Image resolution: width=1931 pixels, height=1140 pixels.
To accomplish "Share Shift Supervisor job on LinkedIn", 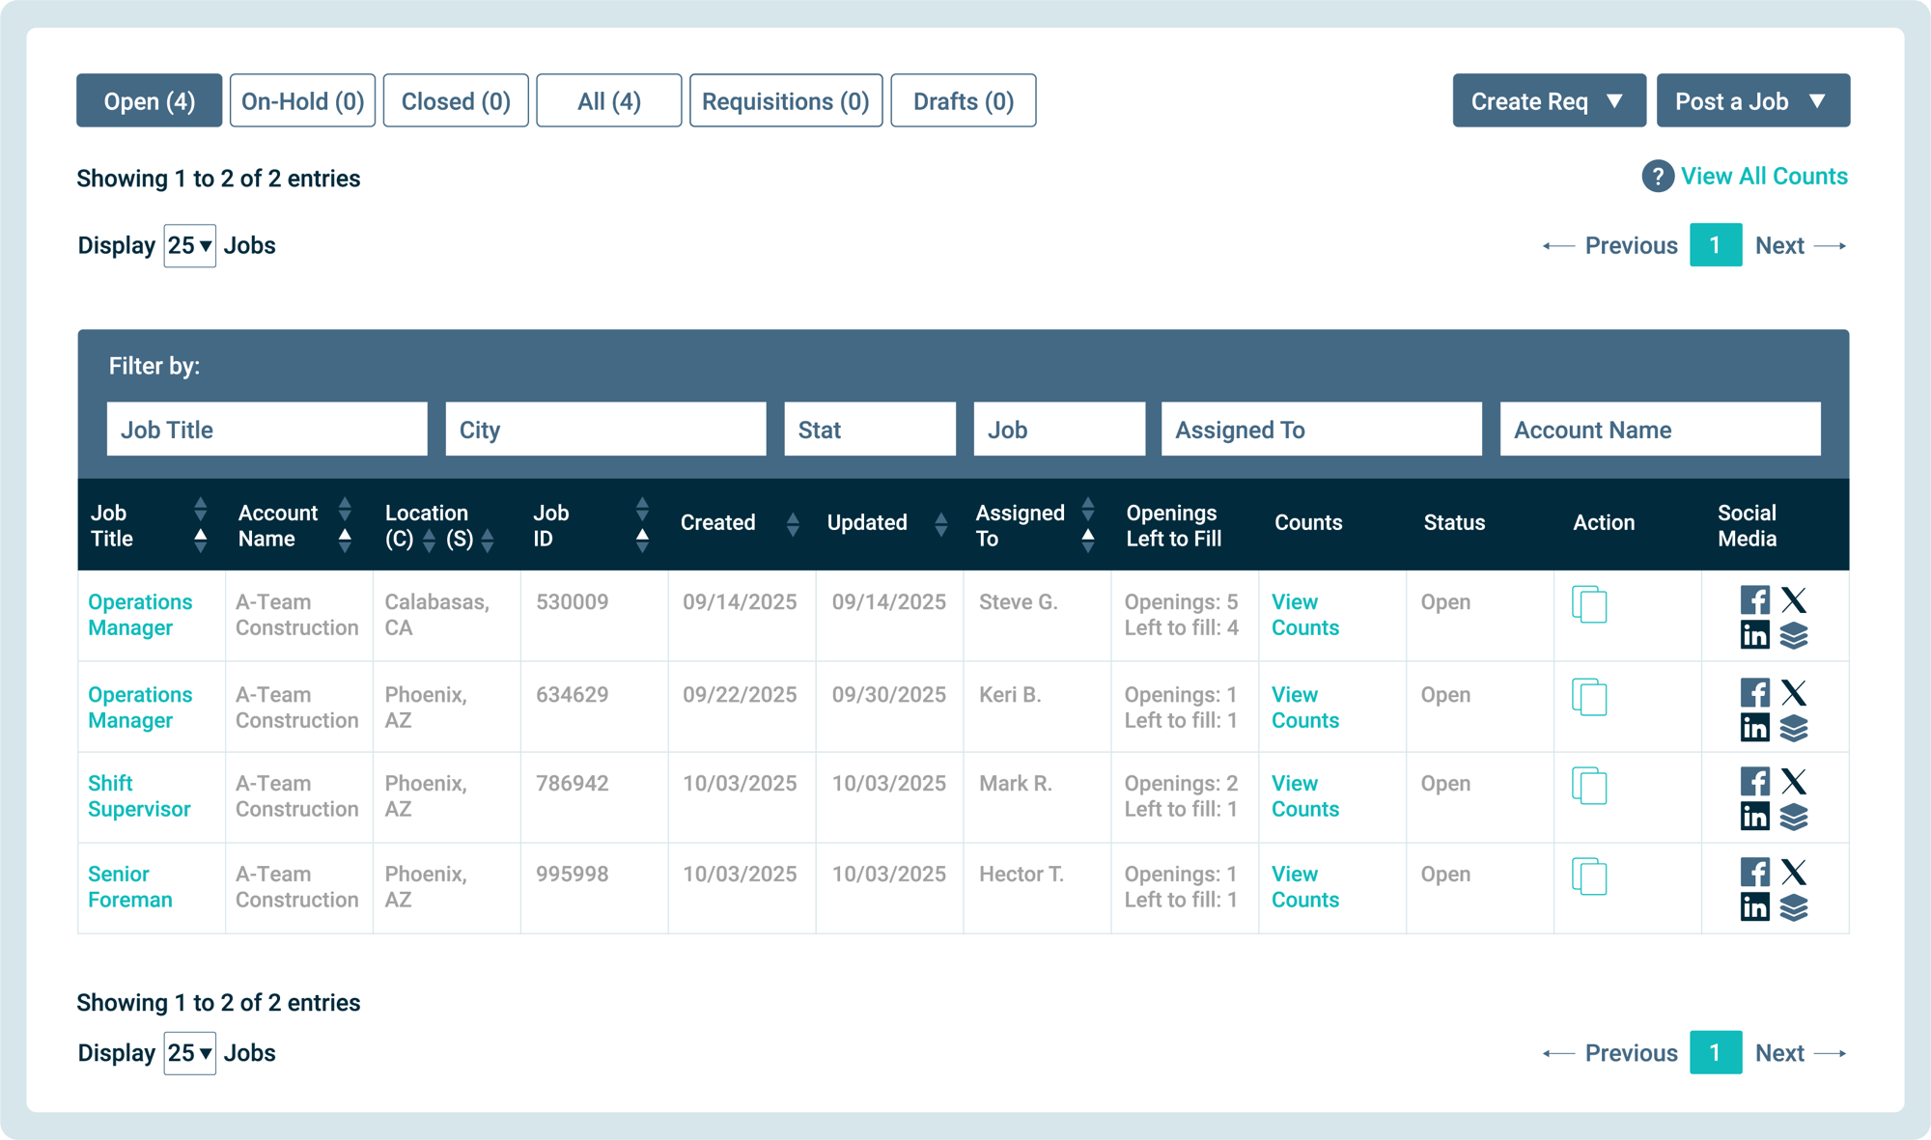I will (x=1754, y=816).
